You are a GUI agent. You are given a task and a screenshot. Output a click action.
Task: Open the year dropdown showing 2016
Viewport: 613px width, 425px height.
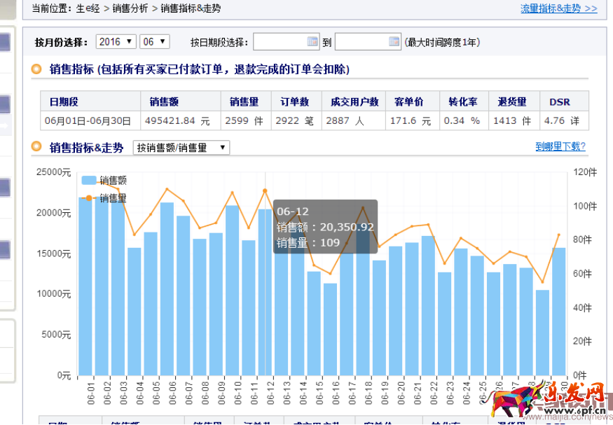tap(116, 41)
